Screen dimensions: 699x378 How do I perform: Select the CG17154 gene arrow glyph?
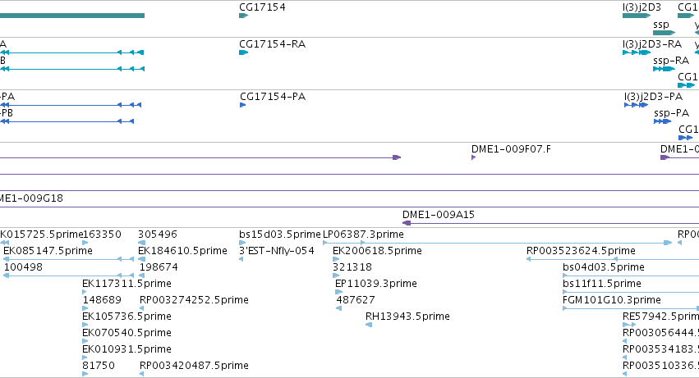point(243,16)
